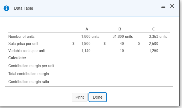Click the 3,353 units value
Image resolution: width=182 pixels, height=108 pixels.
point(158,37)
